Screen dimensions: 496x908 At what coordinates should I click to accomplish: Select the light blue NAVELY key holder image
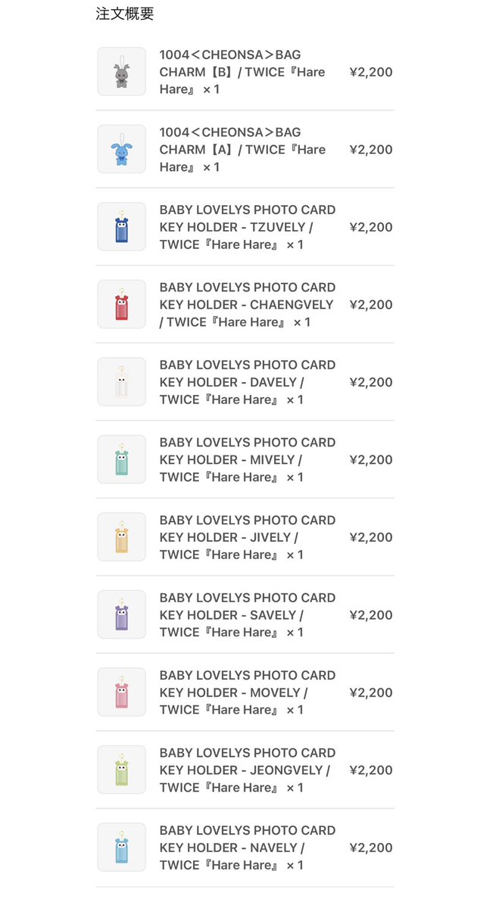click(121, 847)
